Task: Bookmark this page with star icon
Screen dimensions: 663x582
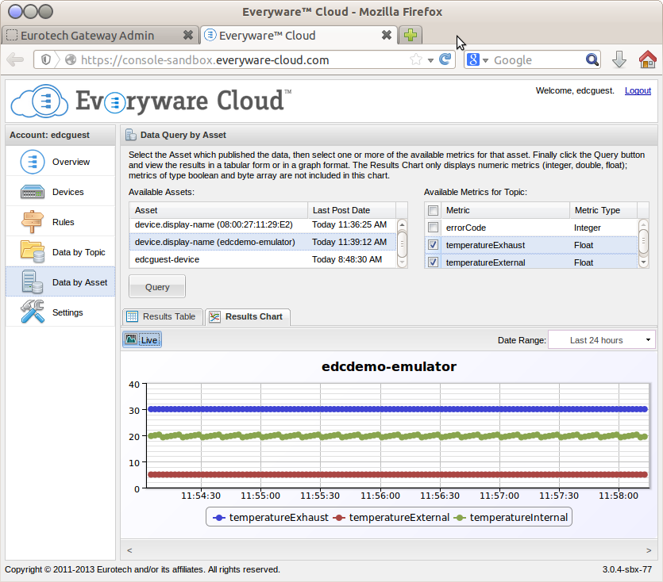Action: click(416, 59)
